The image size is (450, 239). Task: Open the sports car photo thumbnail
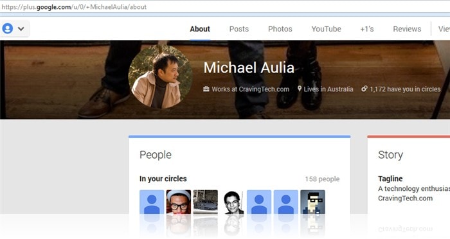(205, 202)
